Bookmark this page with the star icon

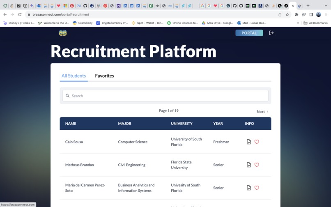[x=287, y=14]
